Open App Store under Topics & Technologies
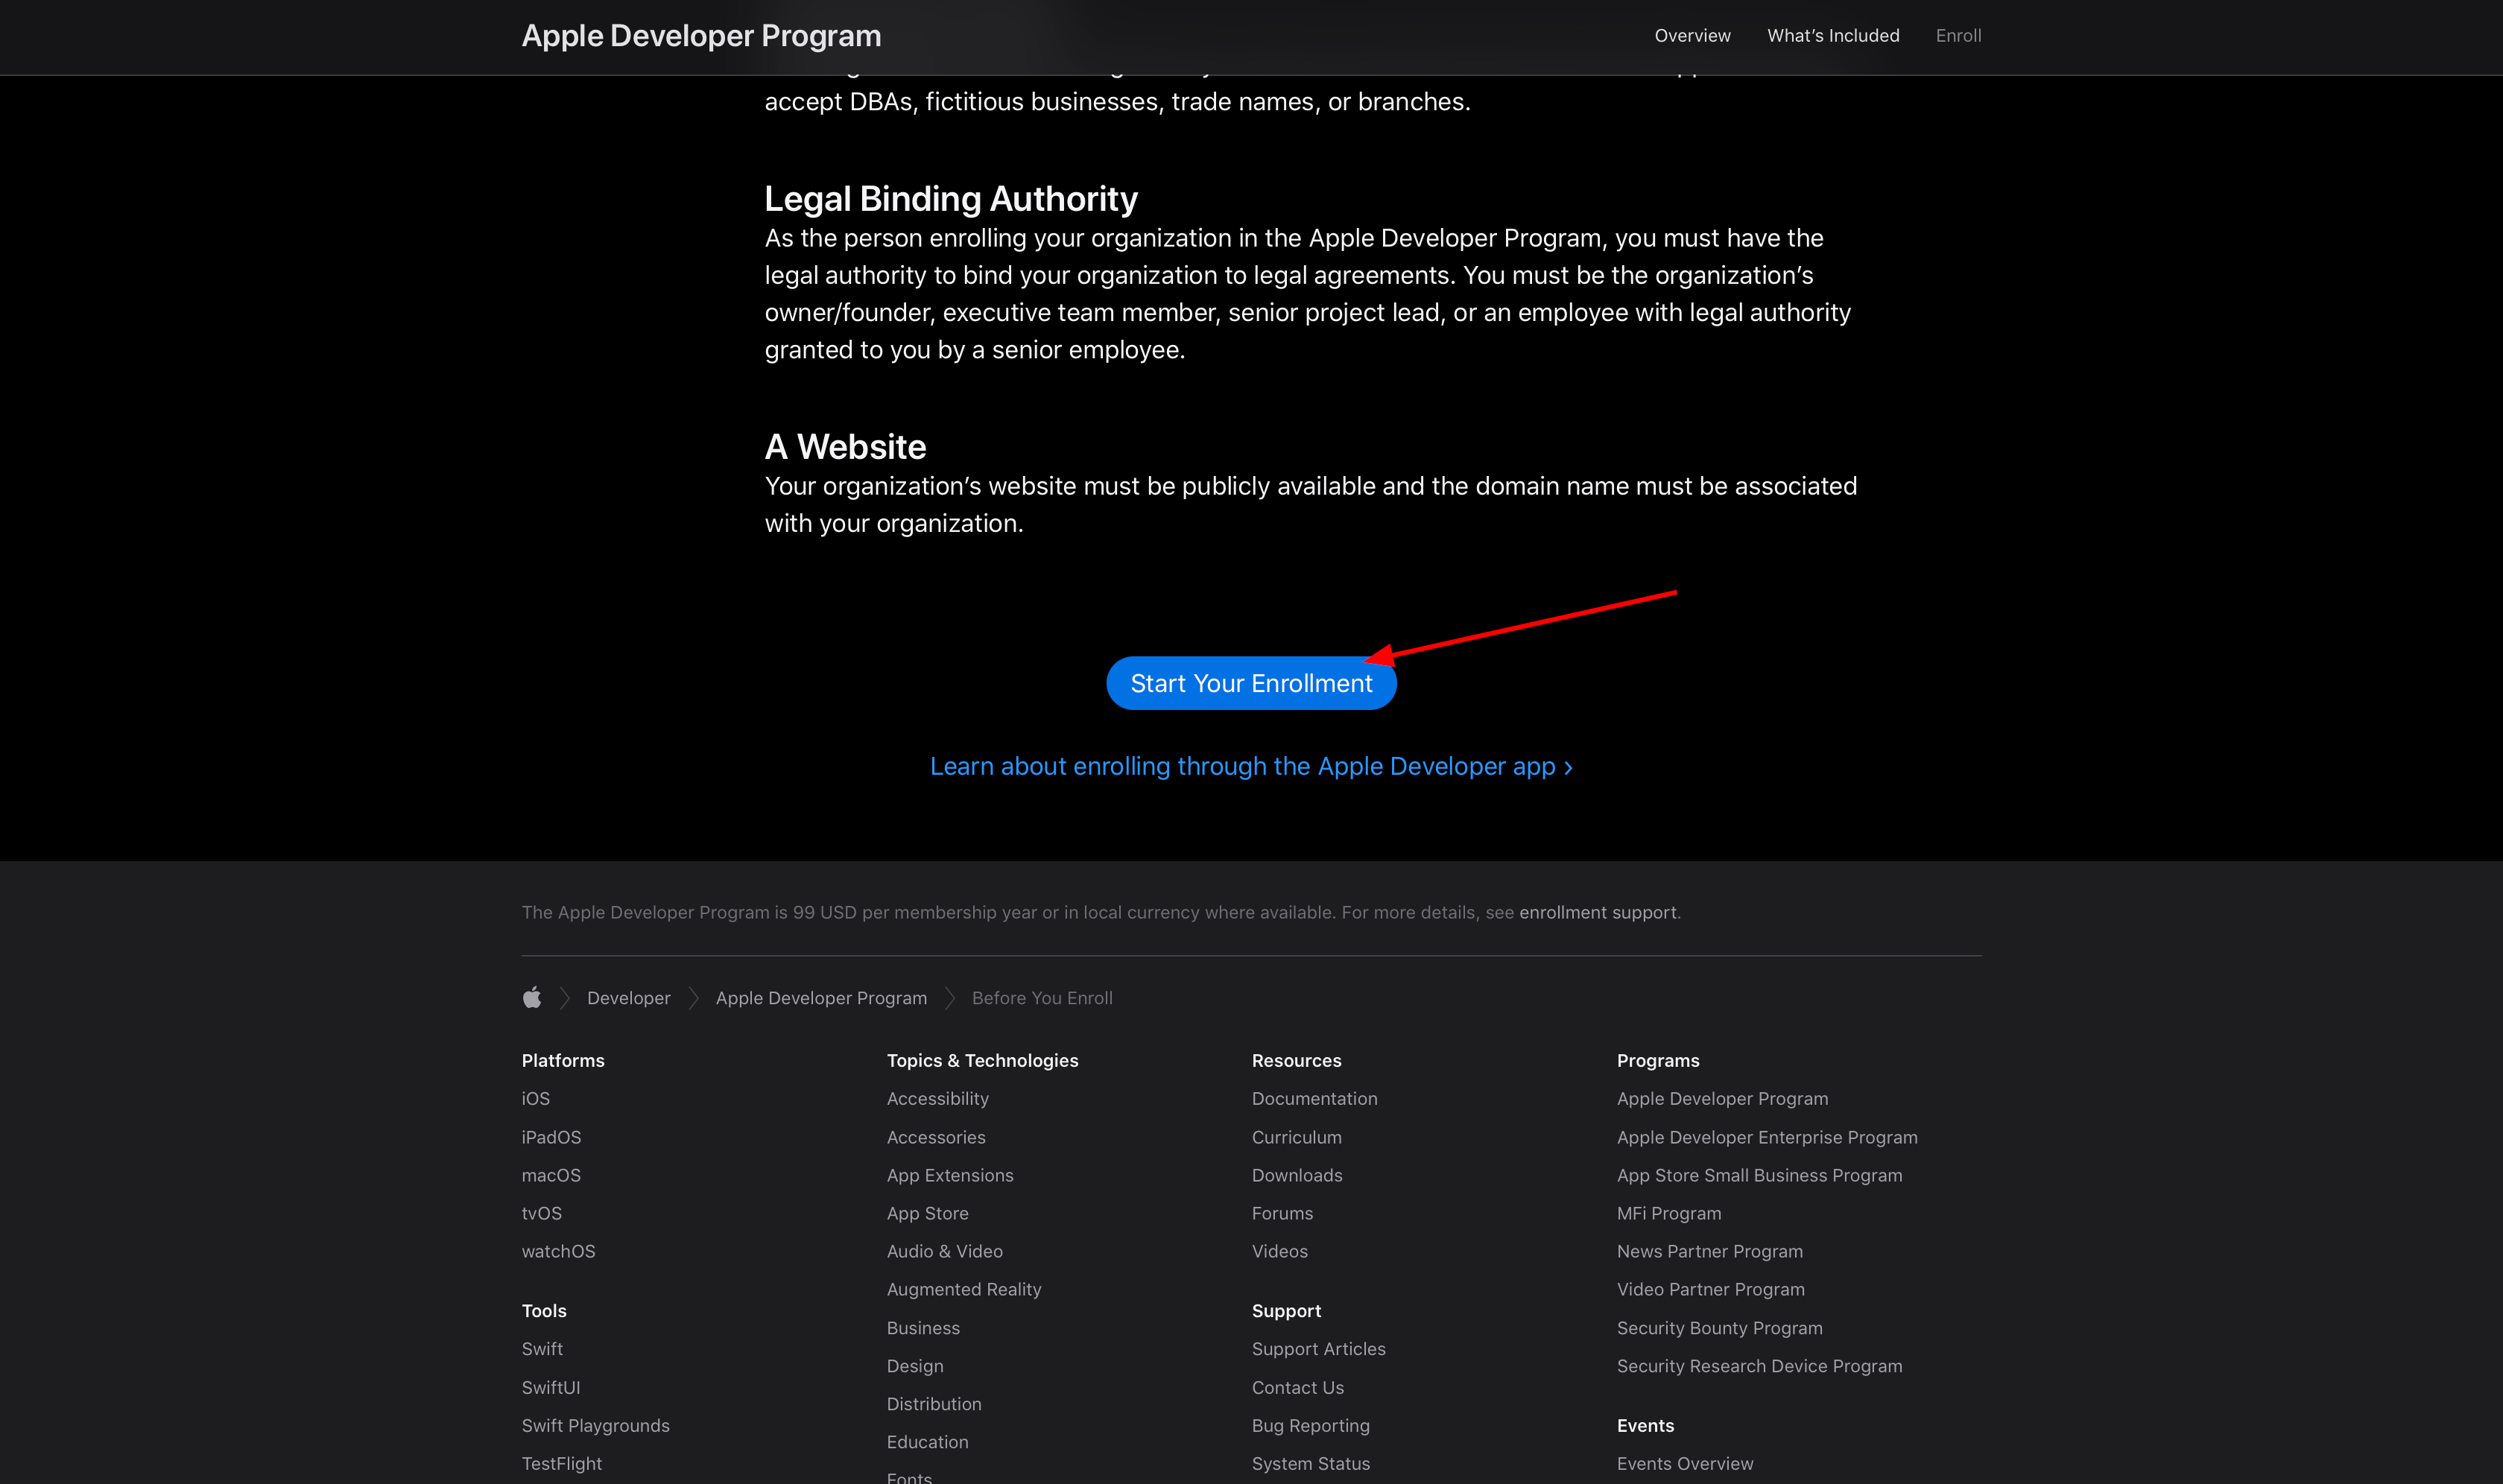This screenshot has width=2503, height=1484. (927, 1213)
